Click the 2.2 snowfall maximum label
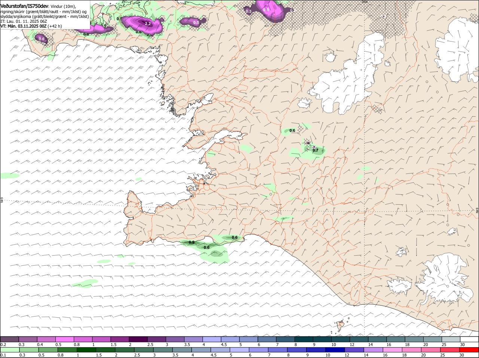 [147, 24]
